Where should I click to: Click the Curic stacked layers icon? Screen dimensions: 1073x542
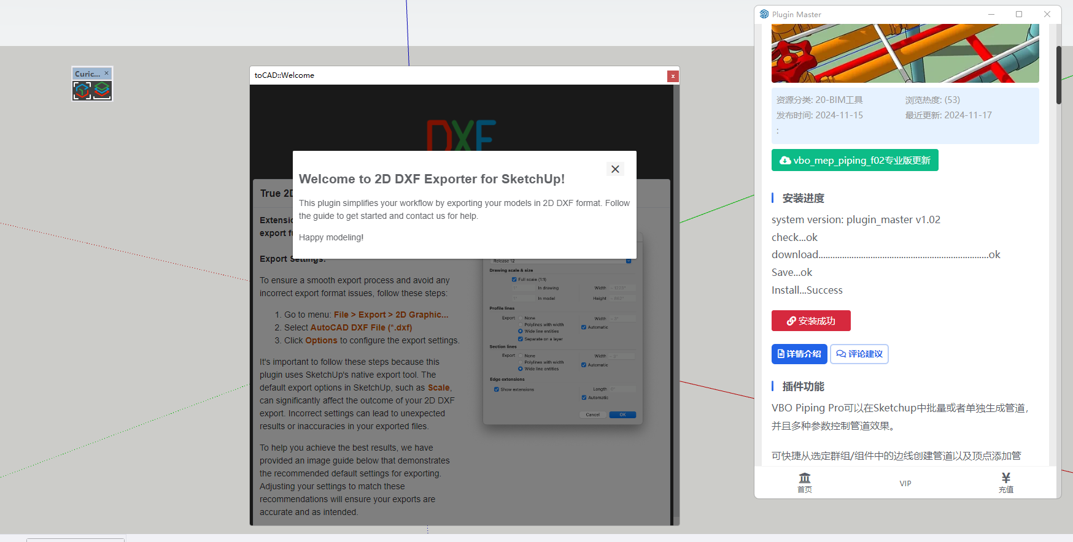(102, 91)
